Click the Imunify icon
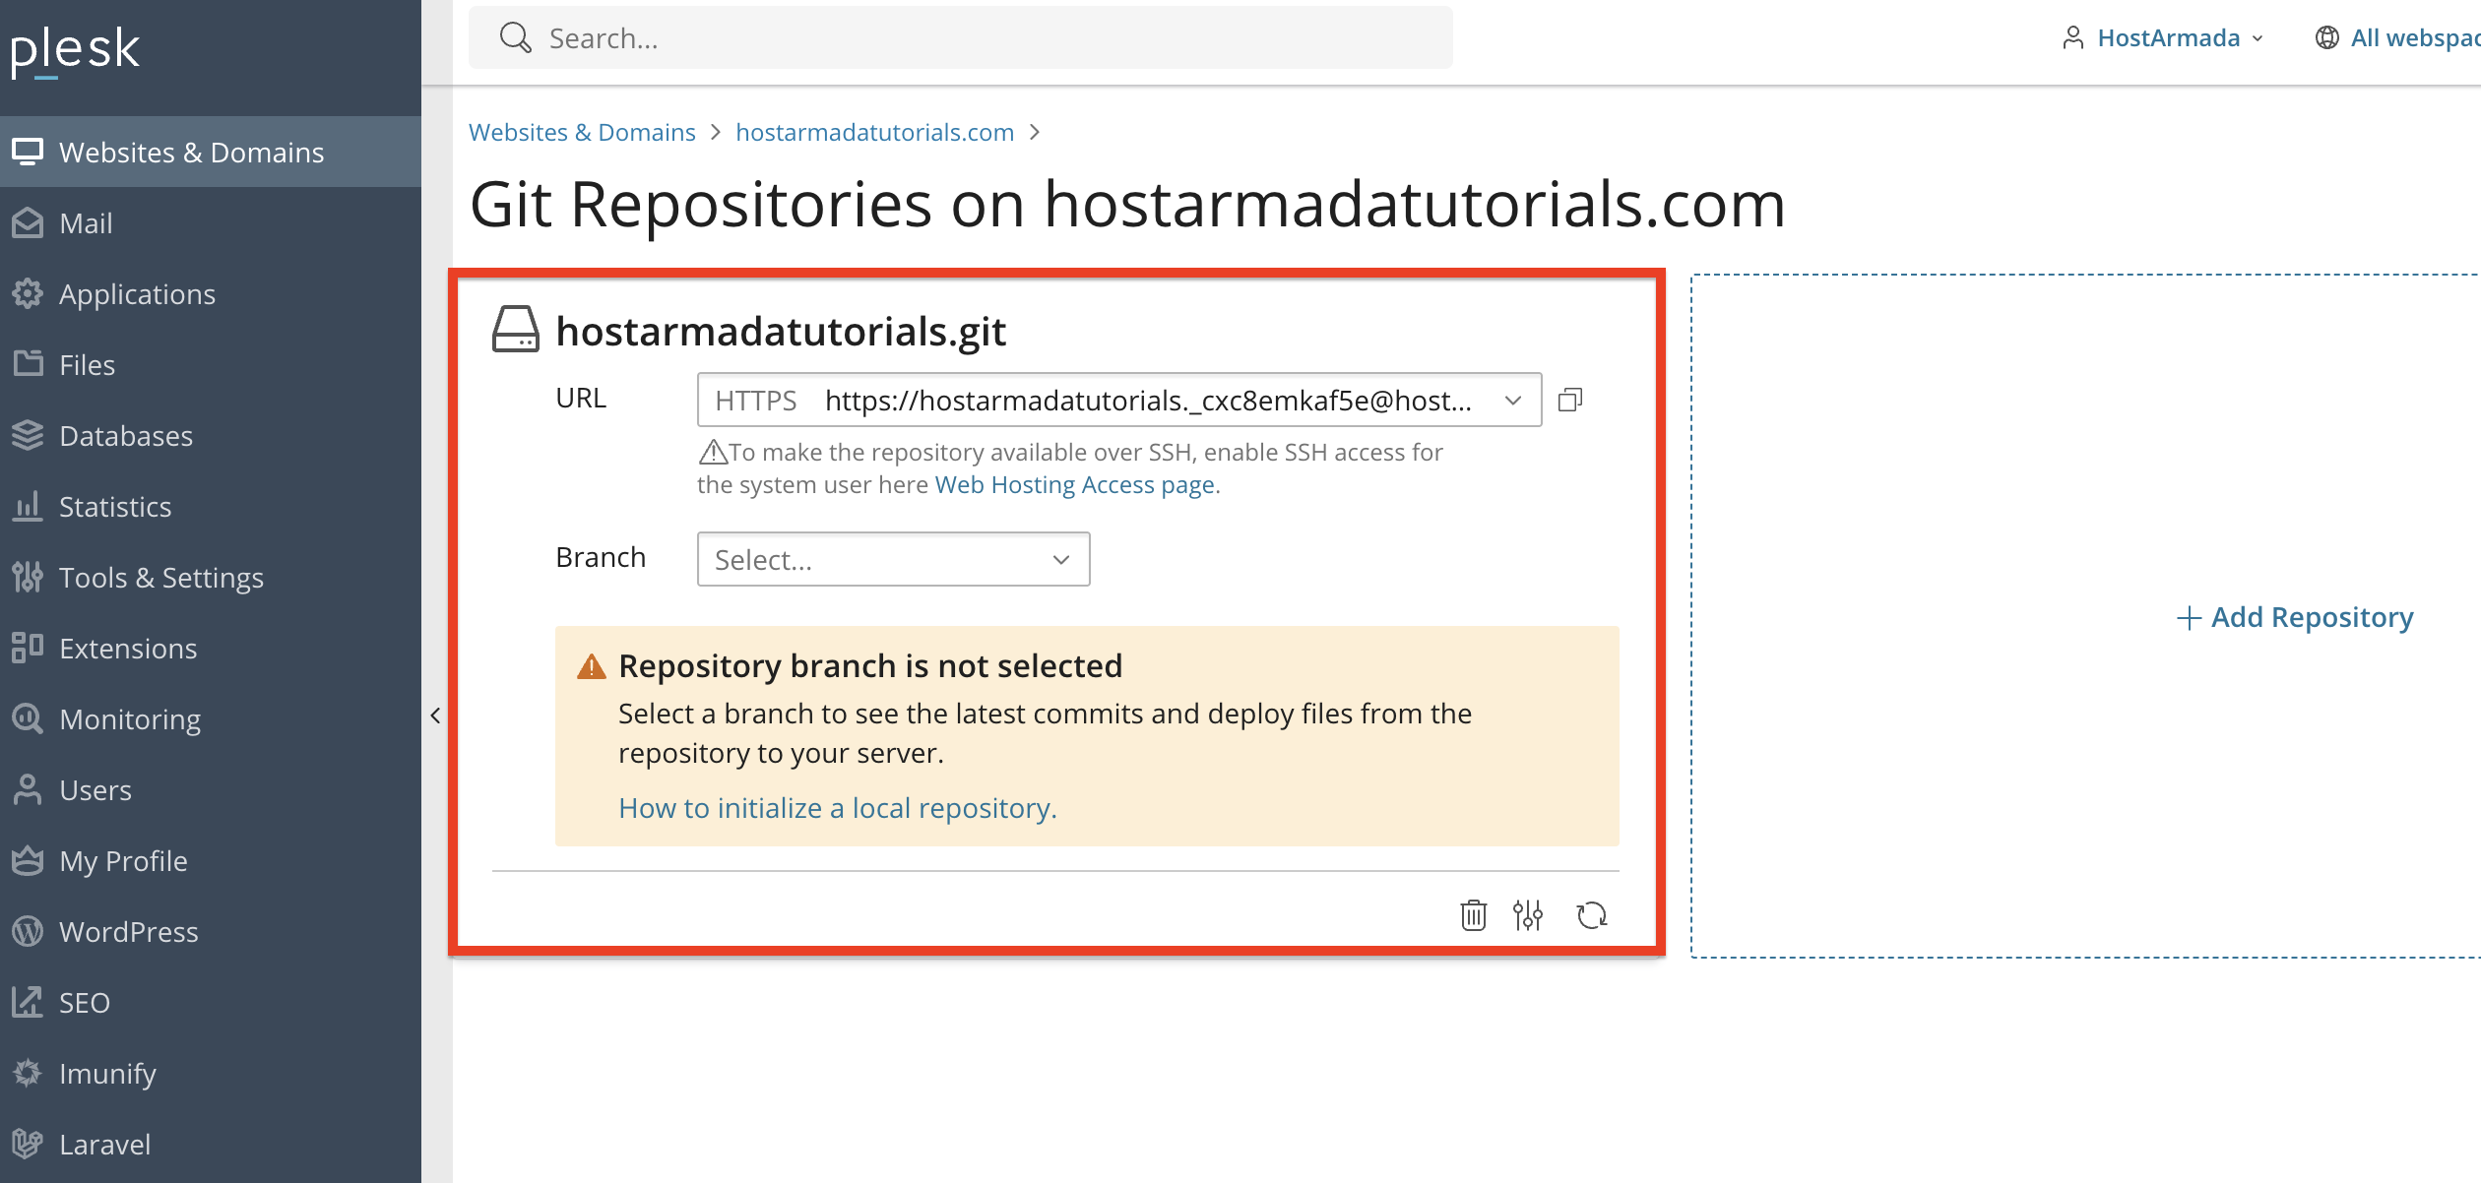The height and width of the screenshot is (1183, 2481). [x=28, y=1074]
